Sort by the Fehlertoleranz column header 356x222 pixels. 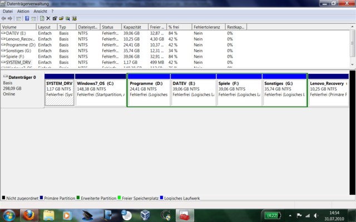[x=209, y=27]
